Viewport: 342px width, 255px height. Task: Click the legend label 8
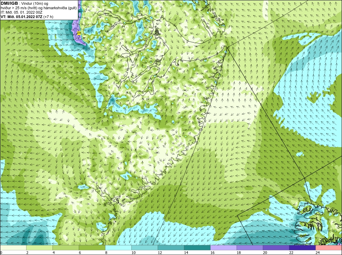pos(106,253)
